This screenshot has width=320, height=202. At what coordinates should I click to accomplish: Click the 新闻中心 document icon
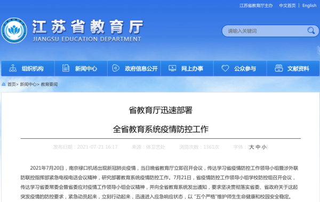point(66,68)
